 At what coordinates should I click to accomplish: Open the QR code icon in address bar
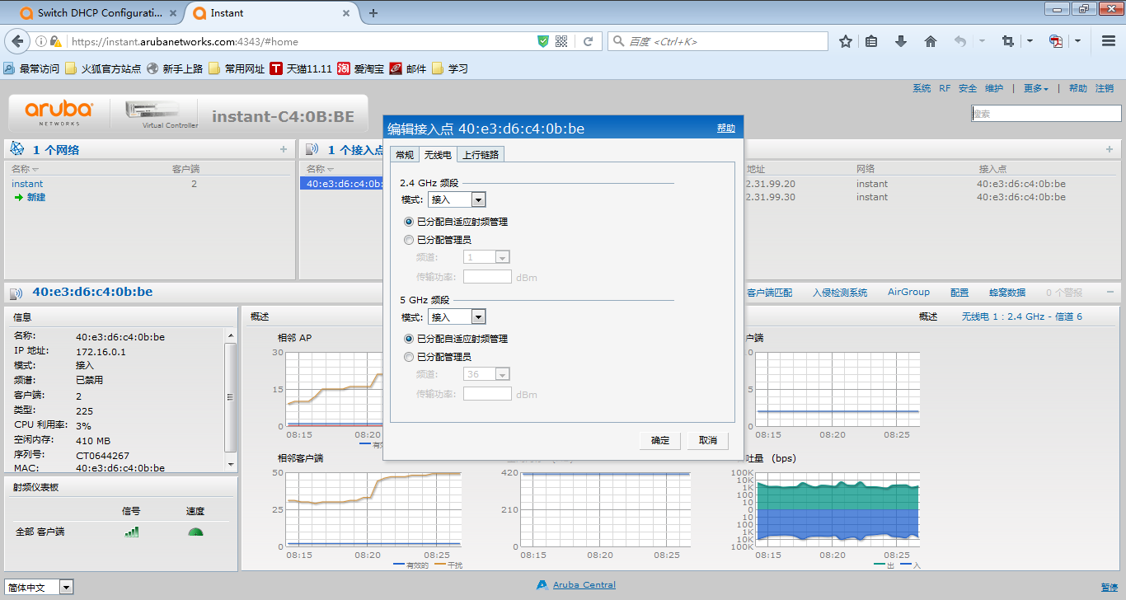pos(562,41)
